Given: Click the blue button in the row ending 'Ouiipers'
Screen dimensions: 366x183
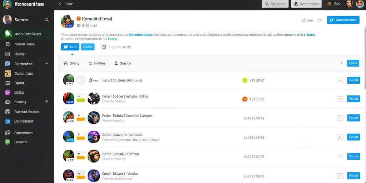Looking at the screenshot, I should tap(353, 118).
